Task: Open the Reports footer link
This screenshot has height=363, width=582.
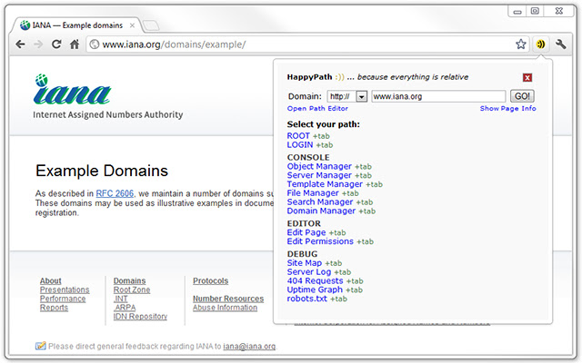Action: (x=54, y=308)
